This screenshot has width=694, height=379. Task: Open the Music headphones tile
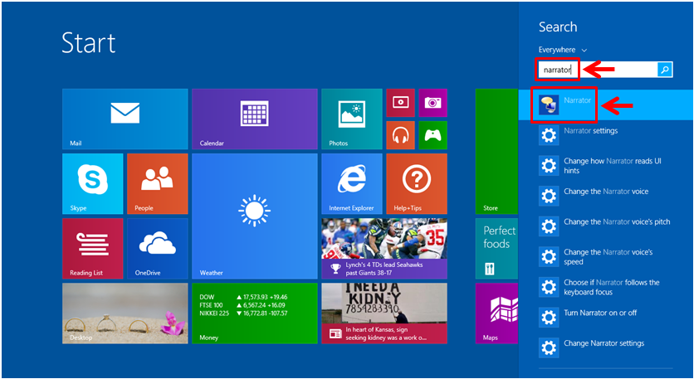[401, 135]
